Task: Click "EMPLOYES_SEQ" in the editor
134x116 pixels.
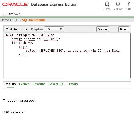Action: pyautogui.click(x=51, y=51)
